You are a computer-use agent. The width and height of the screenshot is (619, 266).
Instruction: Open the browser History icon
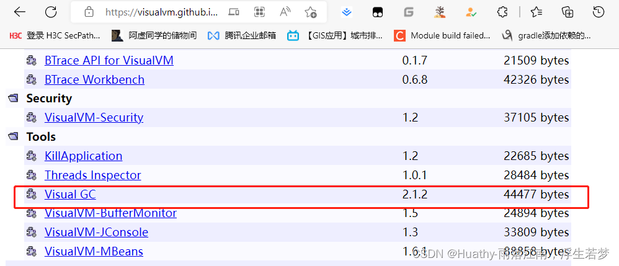click(x=599, y=12)
